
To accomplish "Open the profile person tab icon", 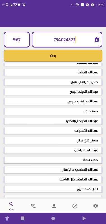I will 54,206.
